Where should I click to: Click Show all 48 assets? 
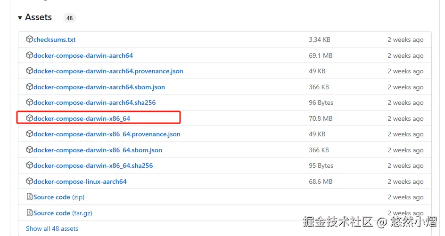coord(52,228)
